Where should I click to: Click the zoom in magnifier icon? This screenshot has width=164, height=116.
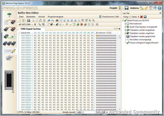pyautogui.click(x=90, y=21)
